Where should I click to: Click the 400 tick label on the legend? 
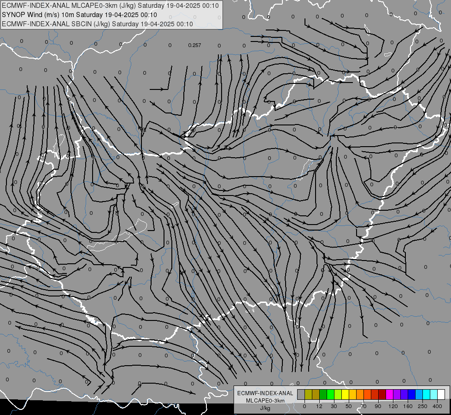pyautogui.click(x=437, y=406)
